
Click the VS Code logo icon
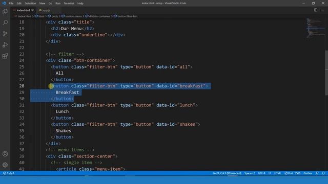(x=4, y=3)
